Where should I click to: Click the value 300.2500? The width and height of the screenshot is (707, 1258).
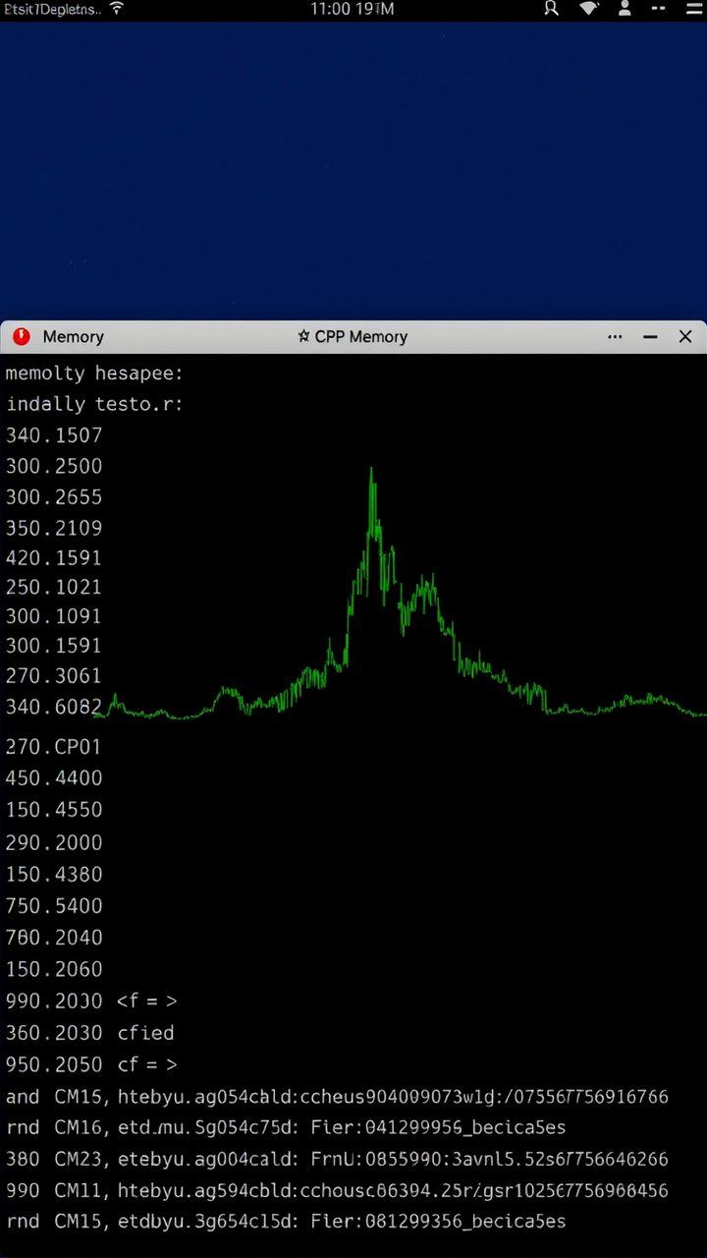(x=54, y=466)
